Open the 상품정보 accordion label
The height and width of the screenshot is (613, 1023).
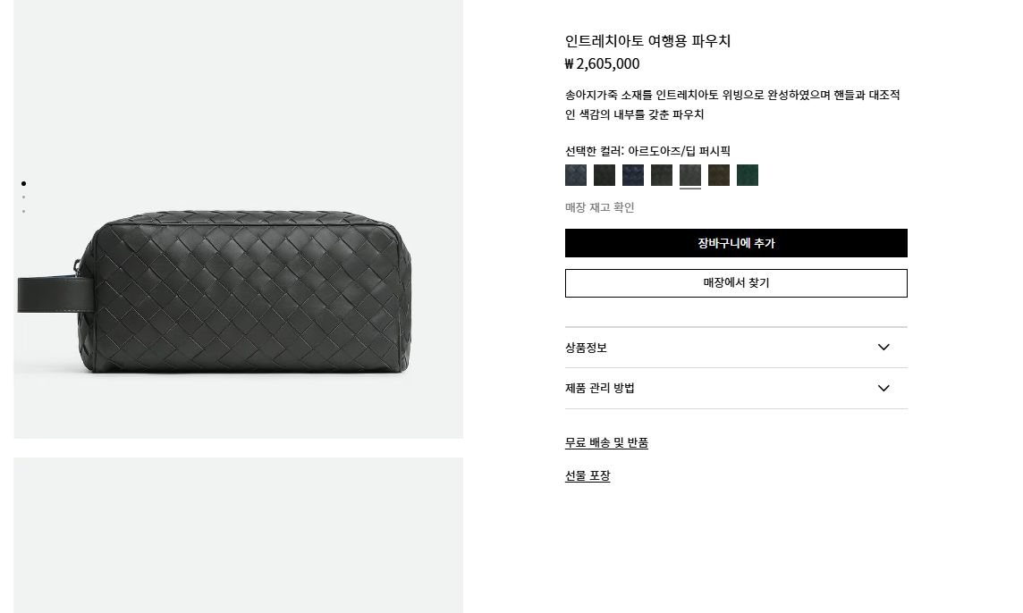(x=586, y=348)
